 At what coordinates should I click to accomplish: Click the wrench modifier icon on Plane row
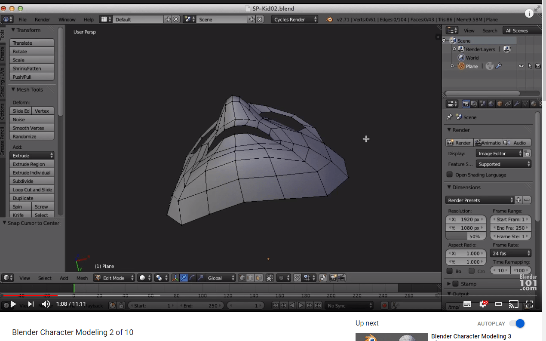click(x=498, y=66)
